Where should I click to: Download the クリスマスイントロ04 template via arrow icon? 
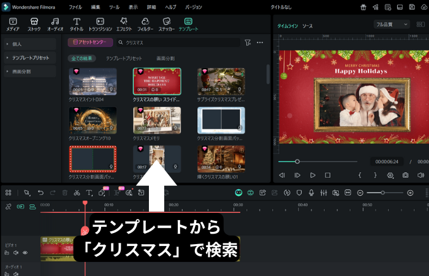(x=111, y=90)
